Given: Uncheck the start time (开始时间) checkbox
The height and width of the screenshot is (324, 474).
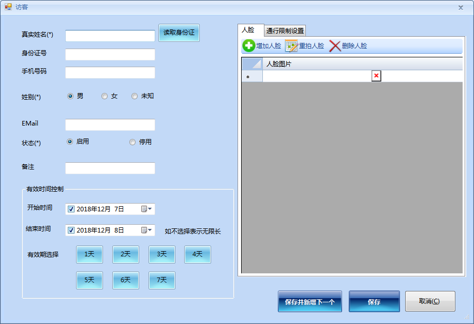Looking at the screenshot, I should (x=71, y=209).
